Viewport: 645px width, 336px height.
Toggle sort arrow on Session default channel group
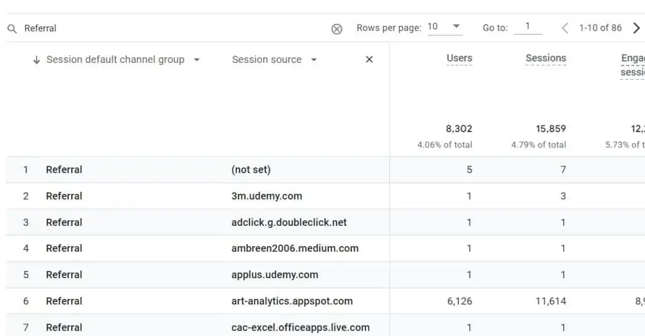point(37,60)
